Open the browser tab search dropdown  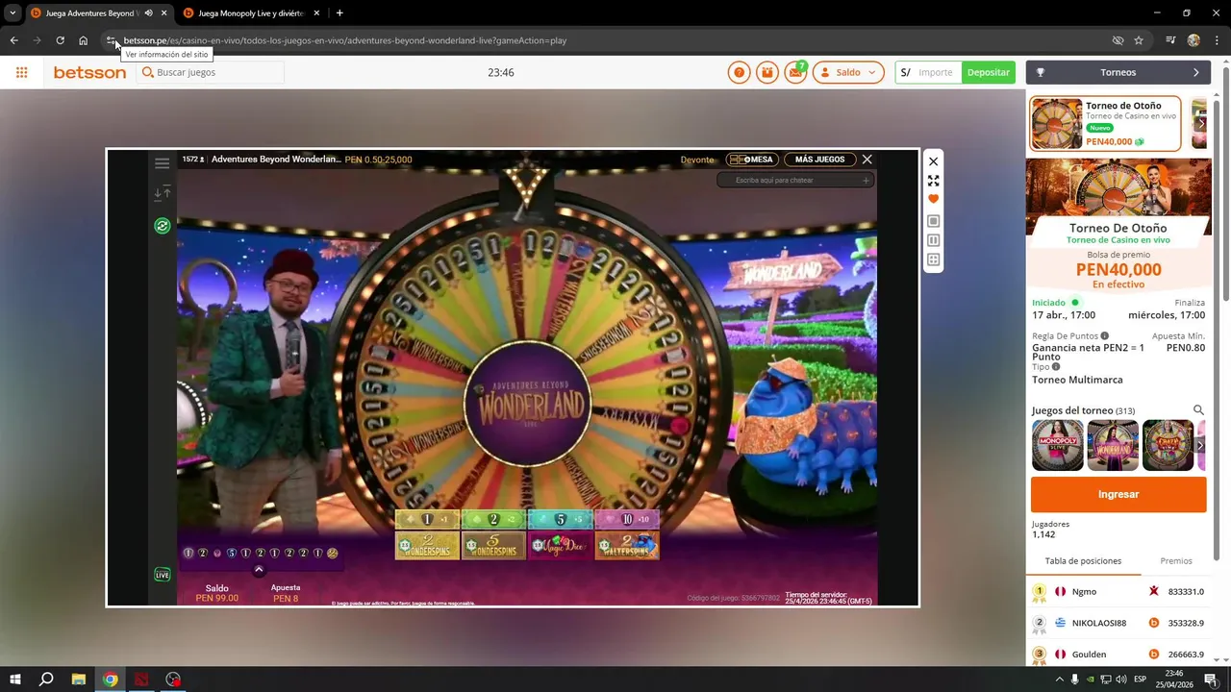tap(13, 13)
